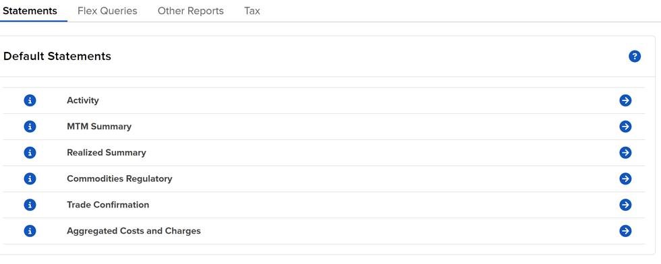Viewport: 661px width, 264px height.
Task: Click the arrow icon for MTM Summary
Action: [625, 127]
